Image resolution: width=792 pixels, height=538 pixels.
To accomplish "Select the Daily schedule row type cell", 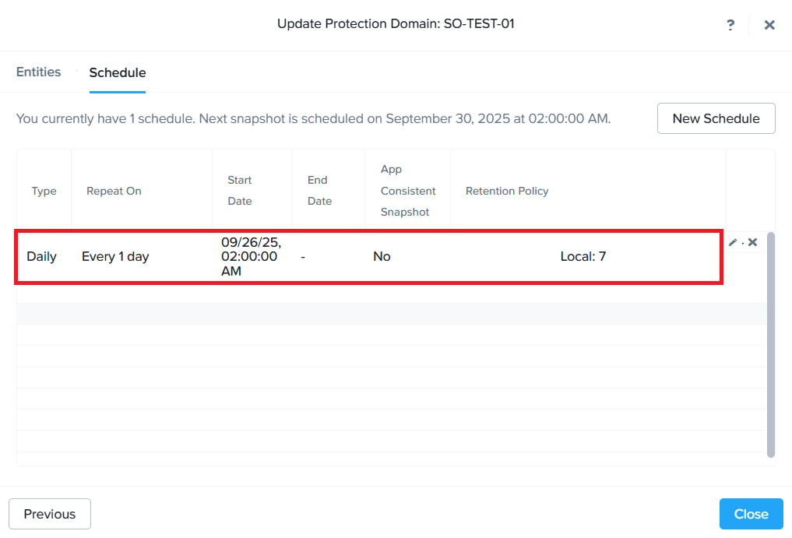I will click(x=42, y=256).
